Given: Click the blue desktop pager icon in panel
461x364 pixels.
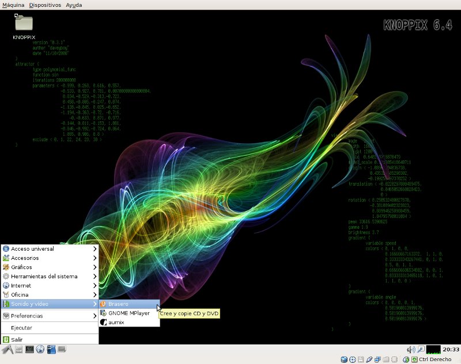Looking at the screenshot, I should coord(51,349).
